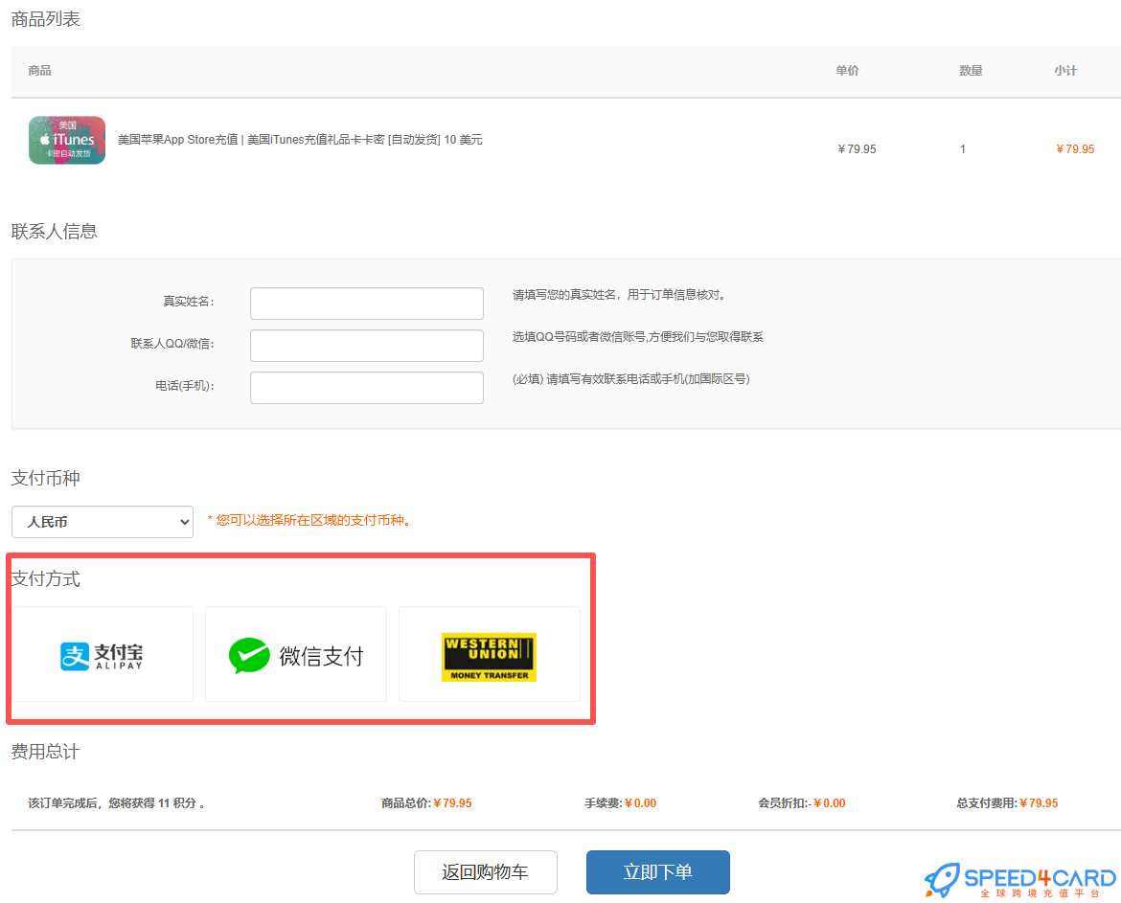This screenshot has width=1121, height=903.
Task: Click the 数量 quantity column header
Action: [x=971, y=70]
